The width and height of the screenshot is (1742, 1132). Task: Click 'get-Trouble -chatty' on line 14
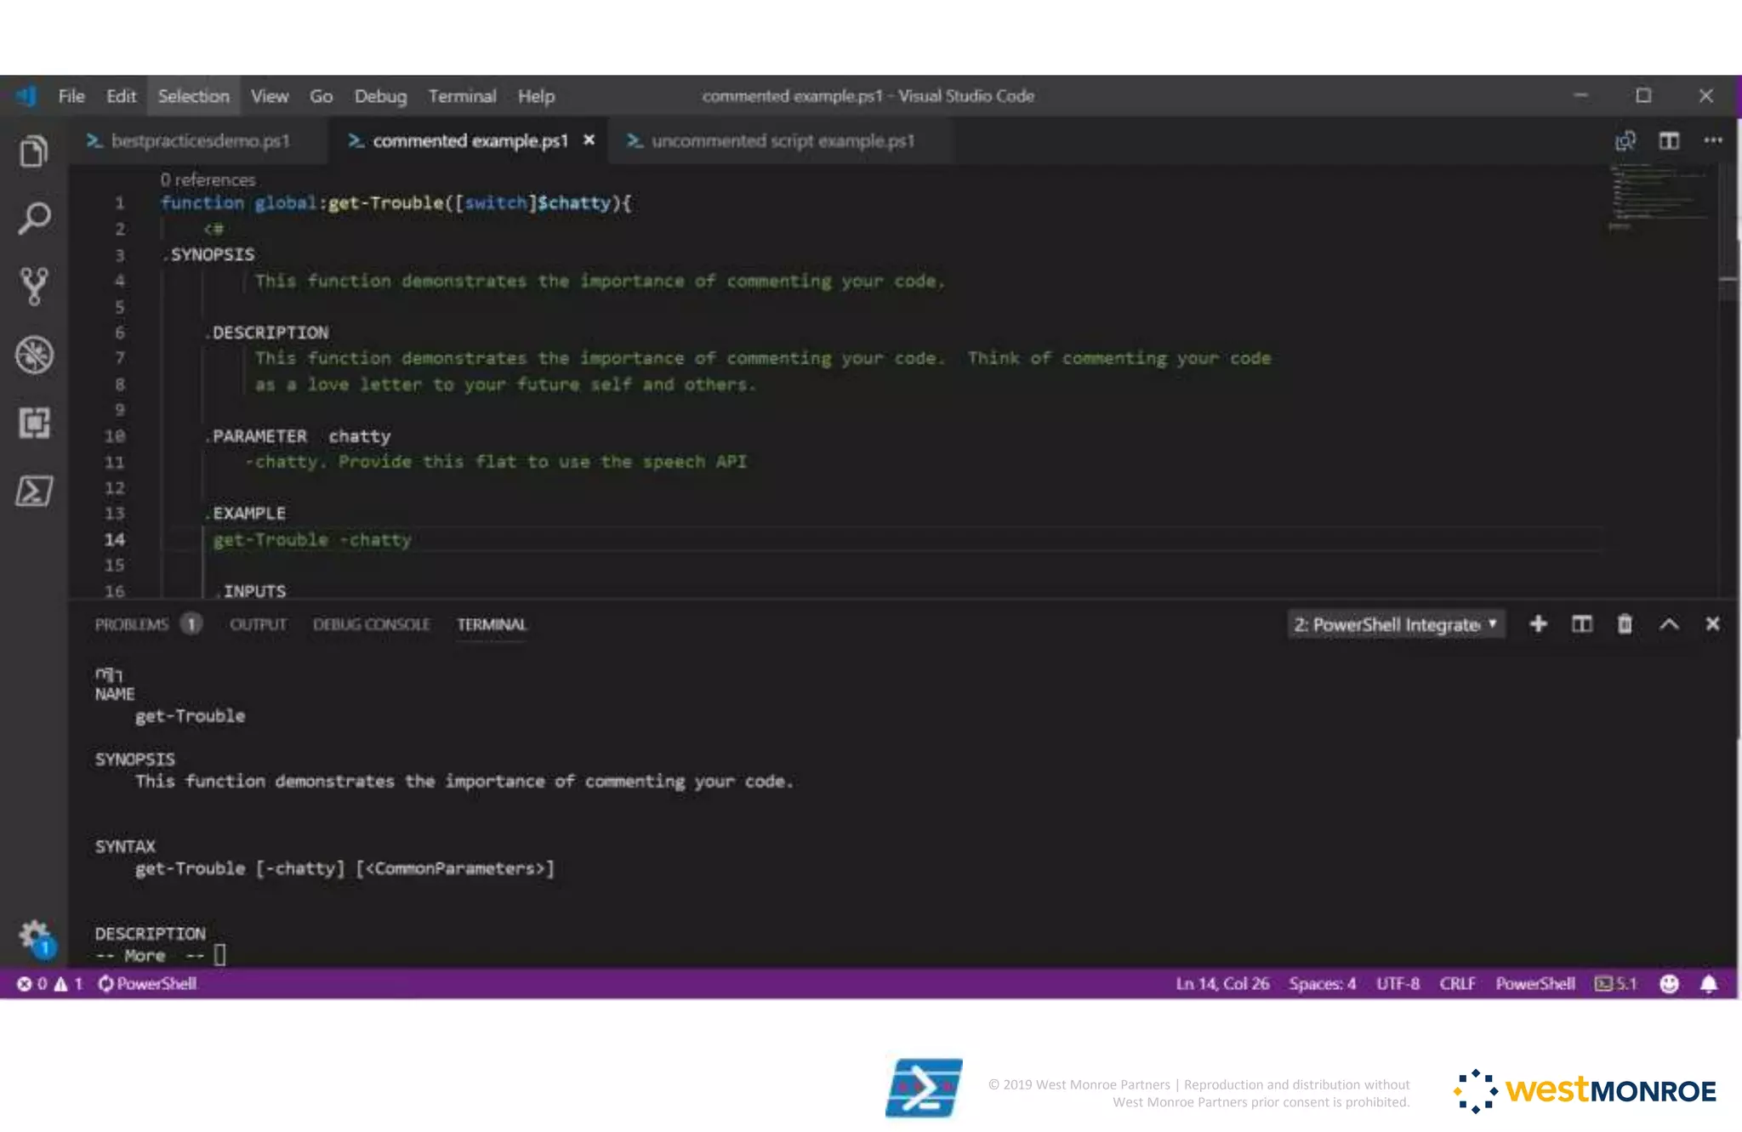(312, 540)
